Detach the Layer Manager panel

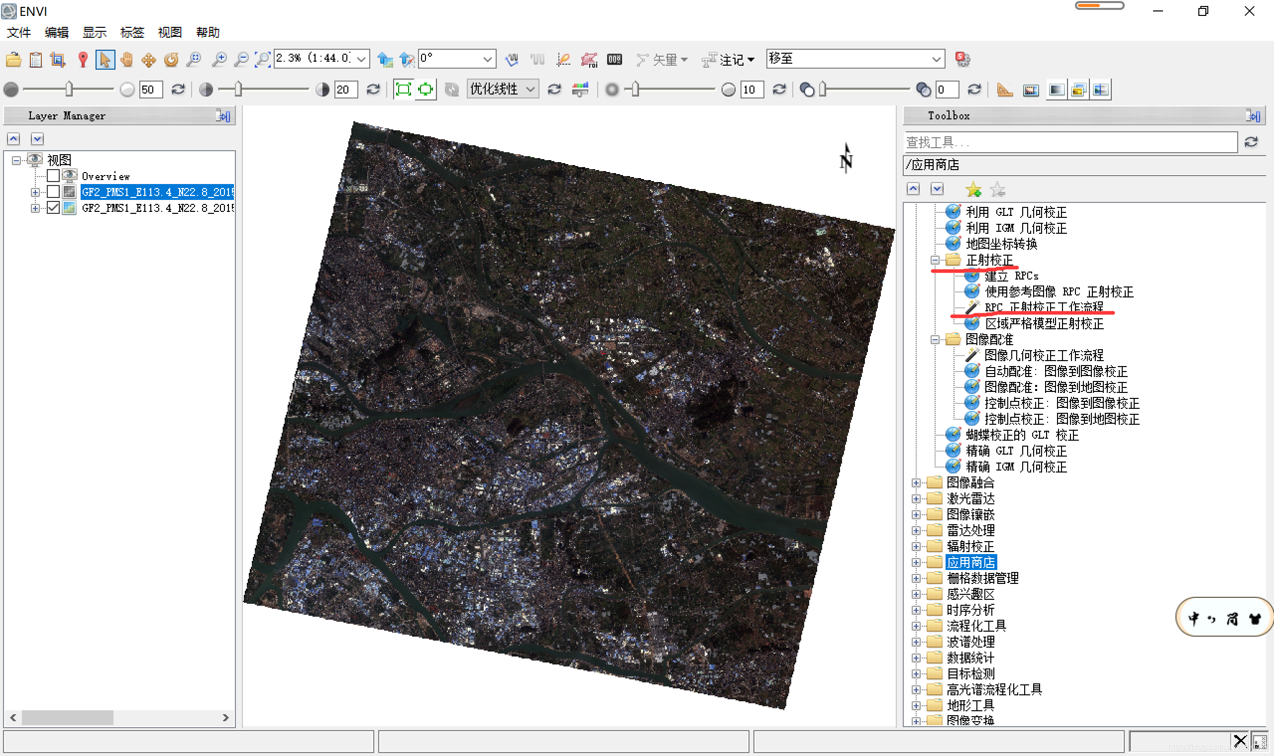pos(223,116)
